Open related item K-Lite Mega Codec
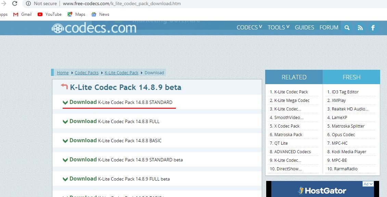Screen dimensions: 387x197 [289, 101]
